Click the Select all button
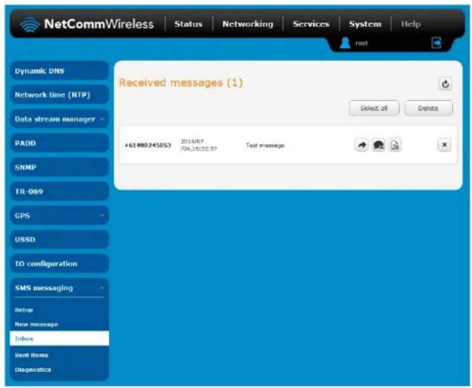The height and width of the screenshot is (388, 472). click(374, 108)
